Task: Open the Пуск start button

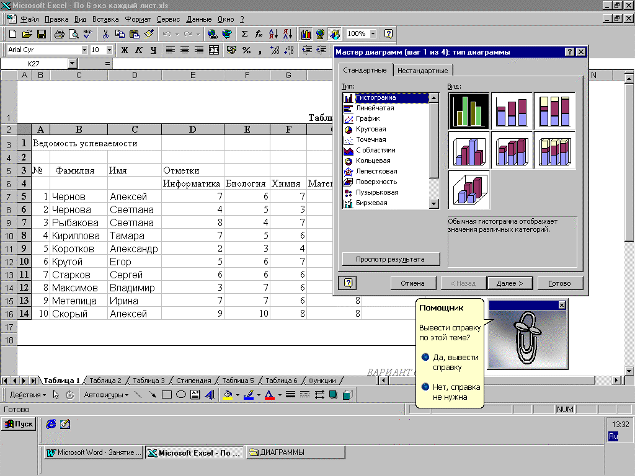Action: click(x=19, y=424)
